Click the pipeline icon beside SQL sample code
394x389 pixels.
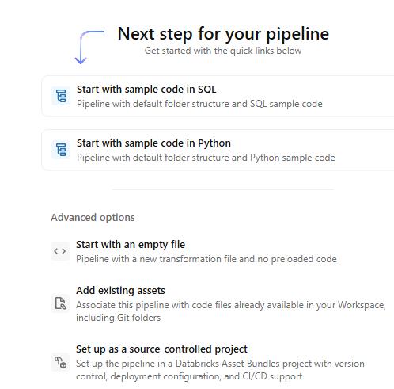[61, 96]
